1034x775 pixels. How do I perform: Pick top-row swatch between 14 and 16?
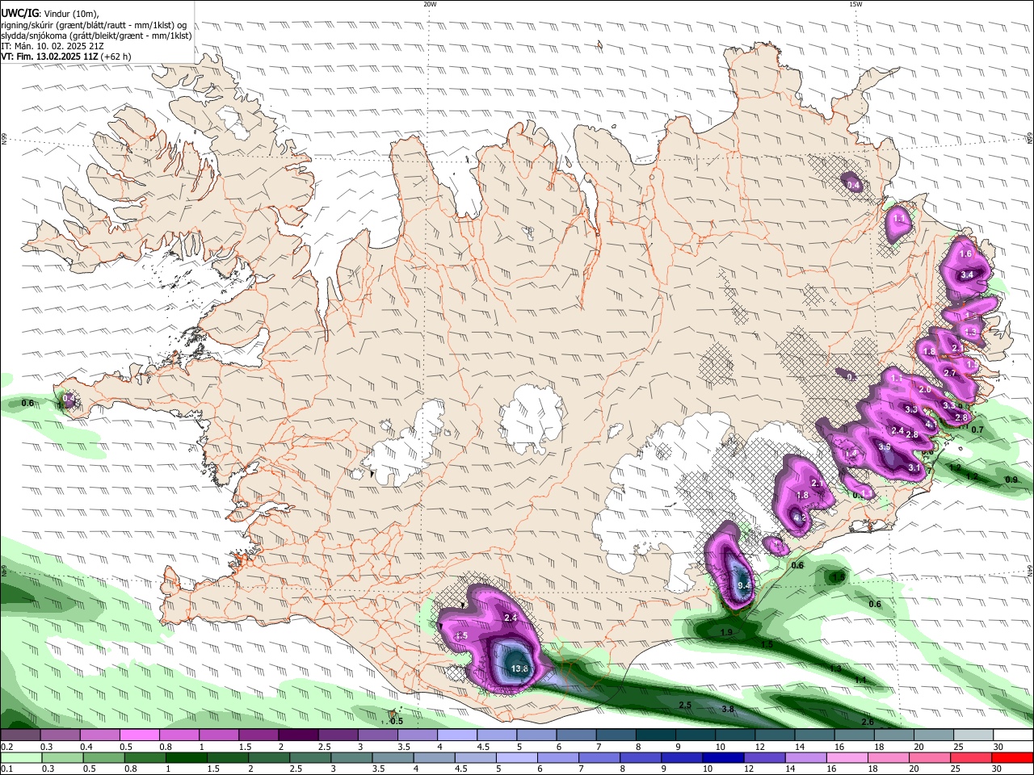point(813,735)
